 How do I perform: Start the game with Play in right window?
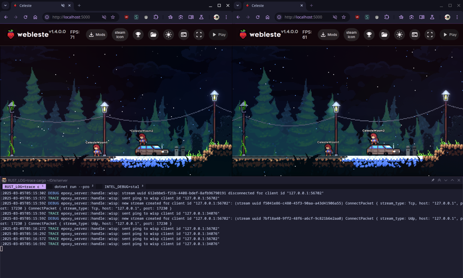point(449,34)
